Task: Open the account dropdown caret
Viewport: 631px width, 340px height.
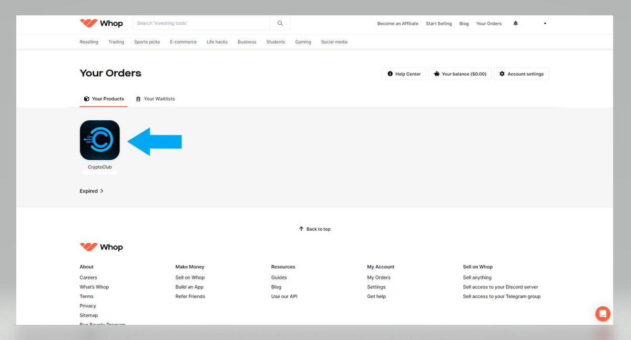Action: tap(545, 24)
